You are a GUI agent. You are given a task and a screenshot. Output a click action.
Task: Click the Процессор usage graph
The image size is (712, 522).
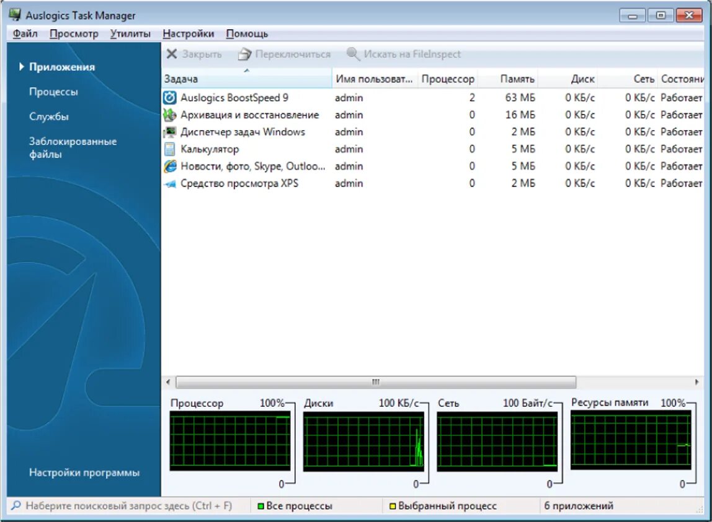pos(229,441)
